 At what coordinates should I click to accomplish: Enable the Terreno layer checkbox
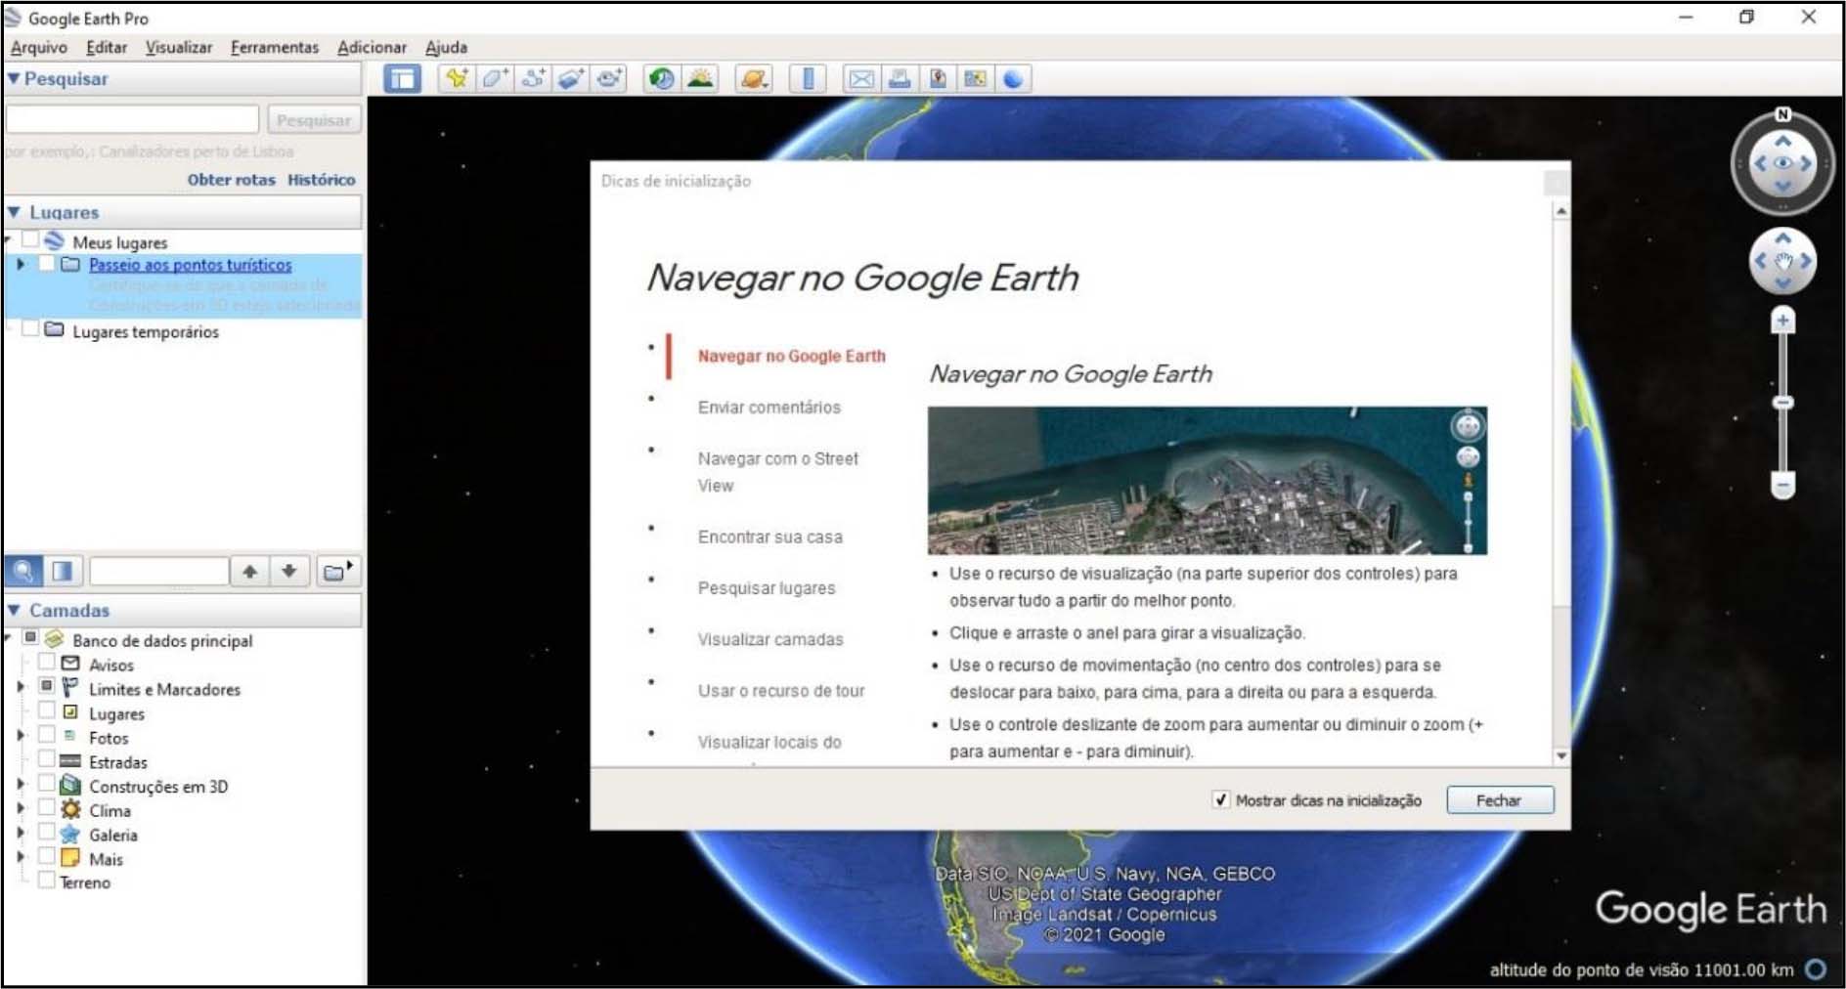pyautogui.click(x=46, y=881)
